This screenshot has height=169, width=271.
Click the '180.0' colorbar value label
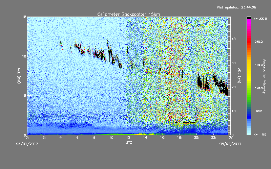(x=259, y=65)
